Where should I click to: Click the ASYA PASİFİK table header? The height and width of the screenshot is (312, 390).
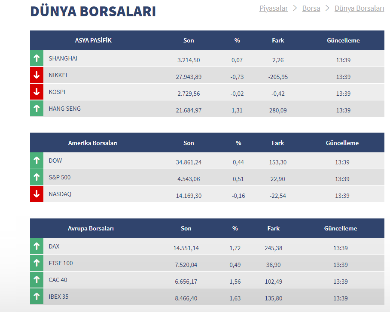click(93, 40)
